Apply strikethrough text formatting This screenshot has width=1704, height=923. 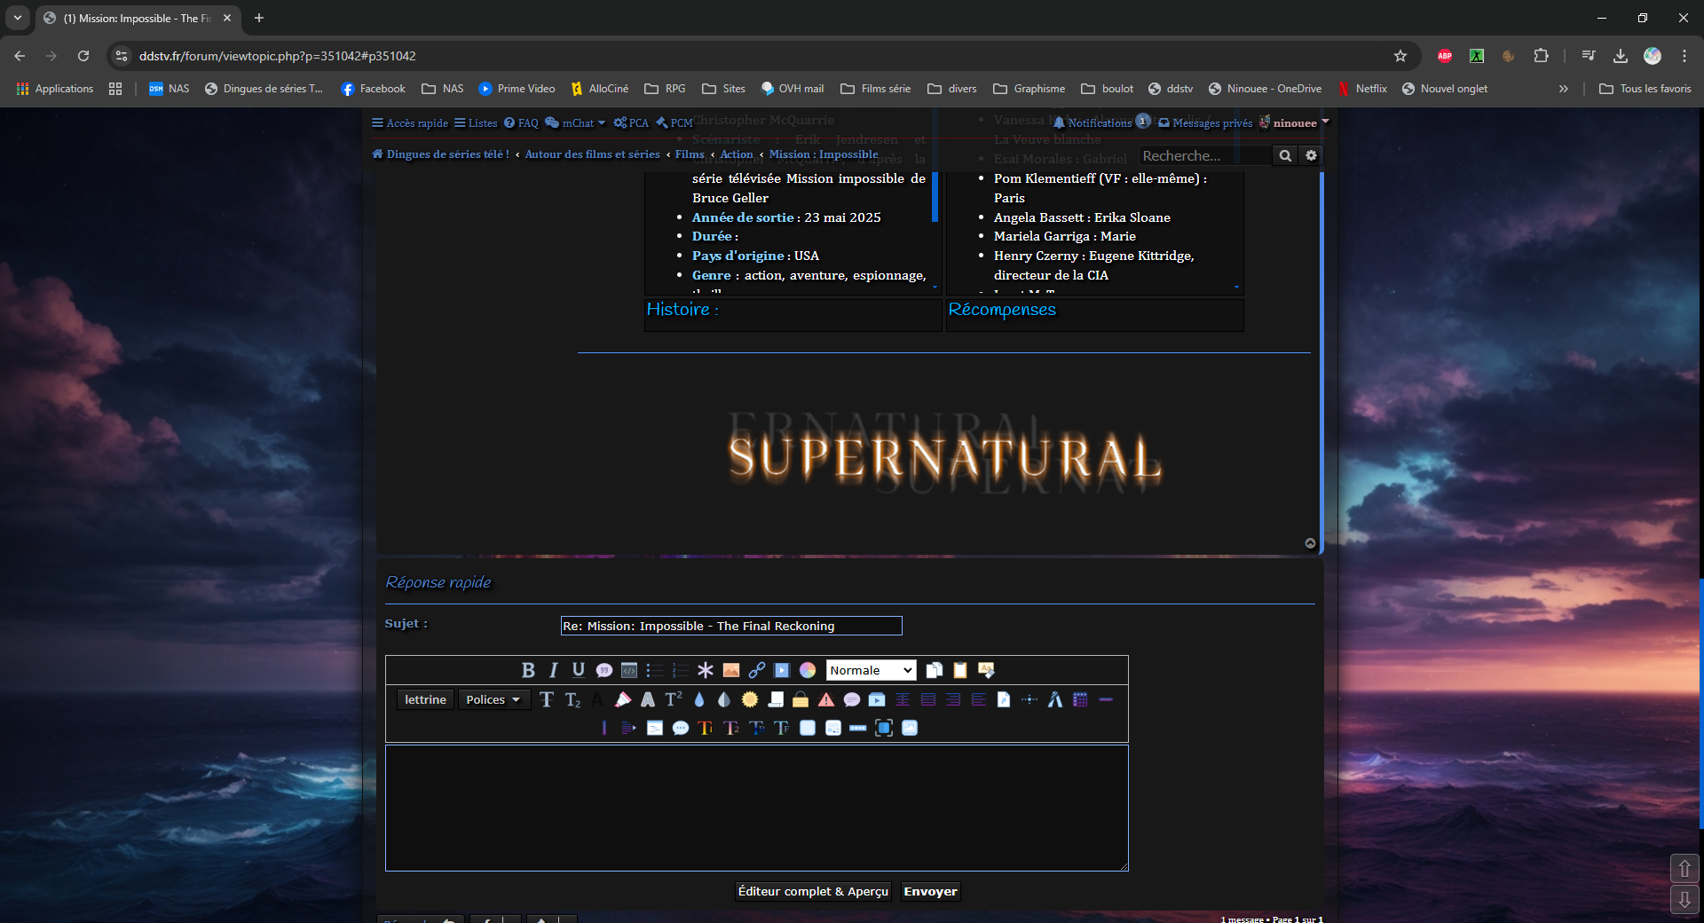click(547, 700)
